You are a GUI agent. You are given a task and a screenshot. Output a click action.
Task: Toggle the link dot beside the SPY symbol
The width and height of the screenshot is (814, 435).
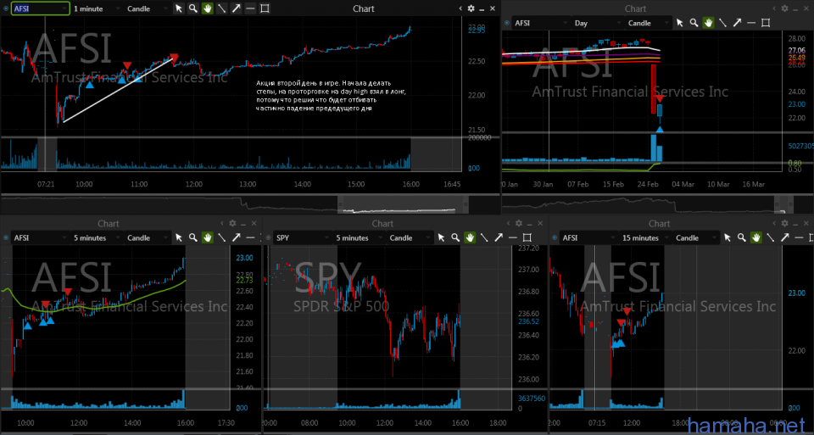(x=269, y=237)
